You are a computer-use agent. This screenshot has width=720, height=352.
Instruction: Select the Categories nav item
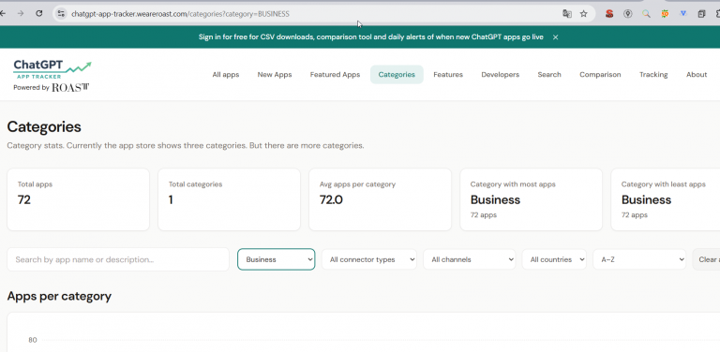click(397, 75)
